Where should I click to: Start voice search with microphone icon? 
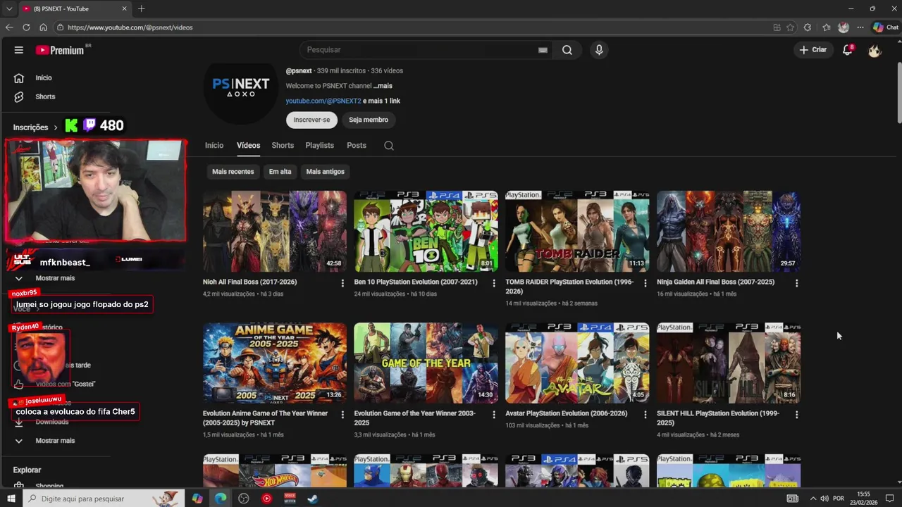click(599, 50)
